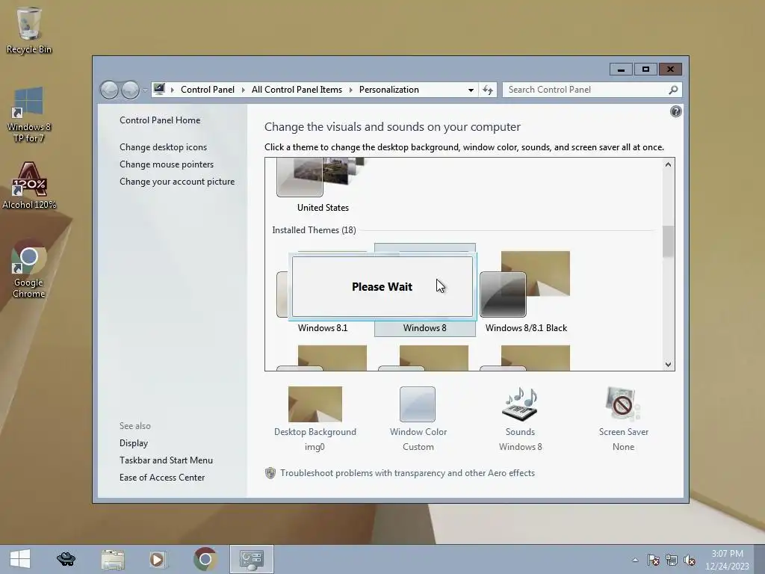
Task: Maximize the Personalization window
Action: click(x=645, y=70)
